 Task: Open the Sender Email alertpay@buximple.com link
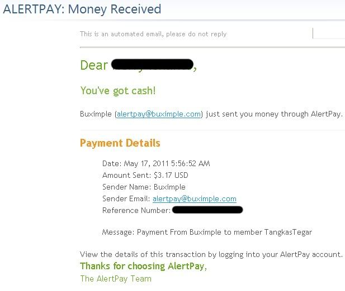[x=195, y=199]
